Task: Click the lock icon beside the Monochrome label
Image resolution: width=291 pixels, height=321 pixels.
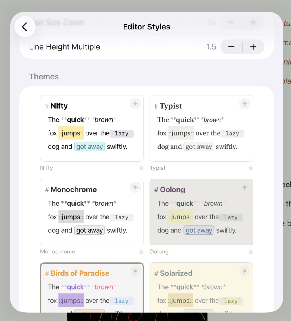Action: point(141,251)
